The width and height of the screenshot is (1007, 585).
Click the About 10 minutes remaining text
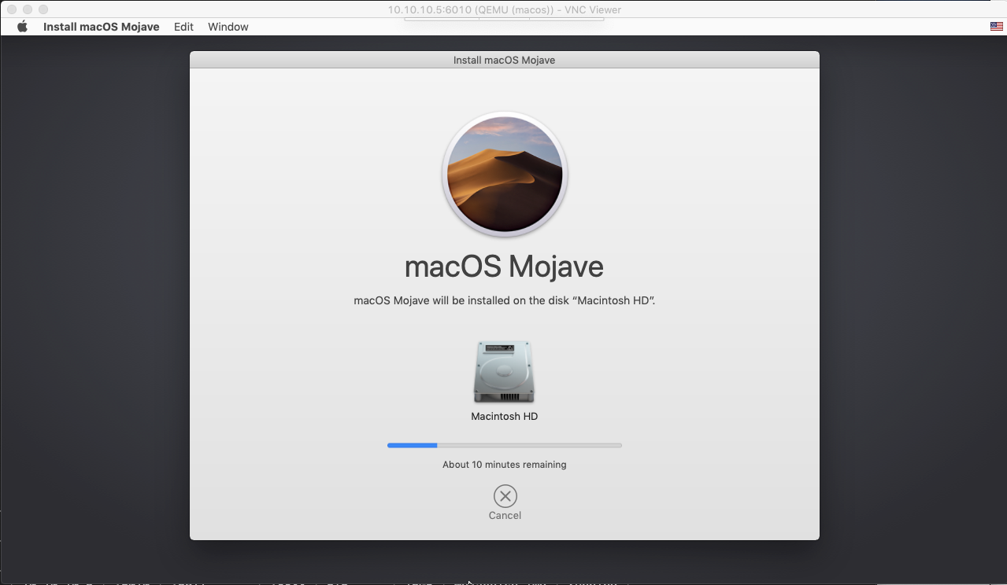point(504,465)
